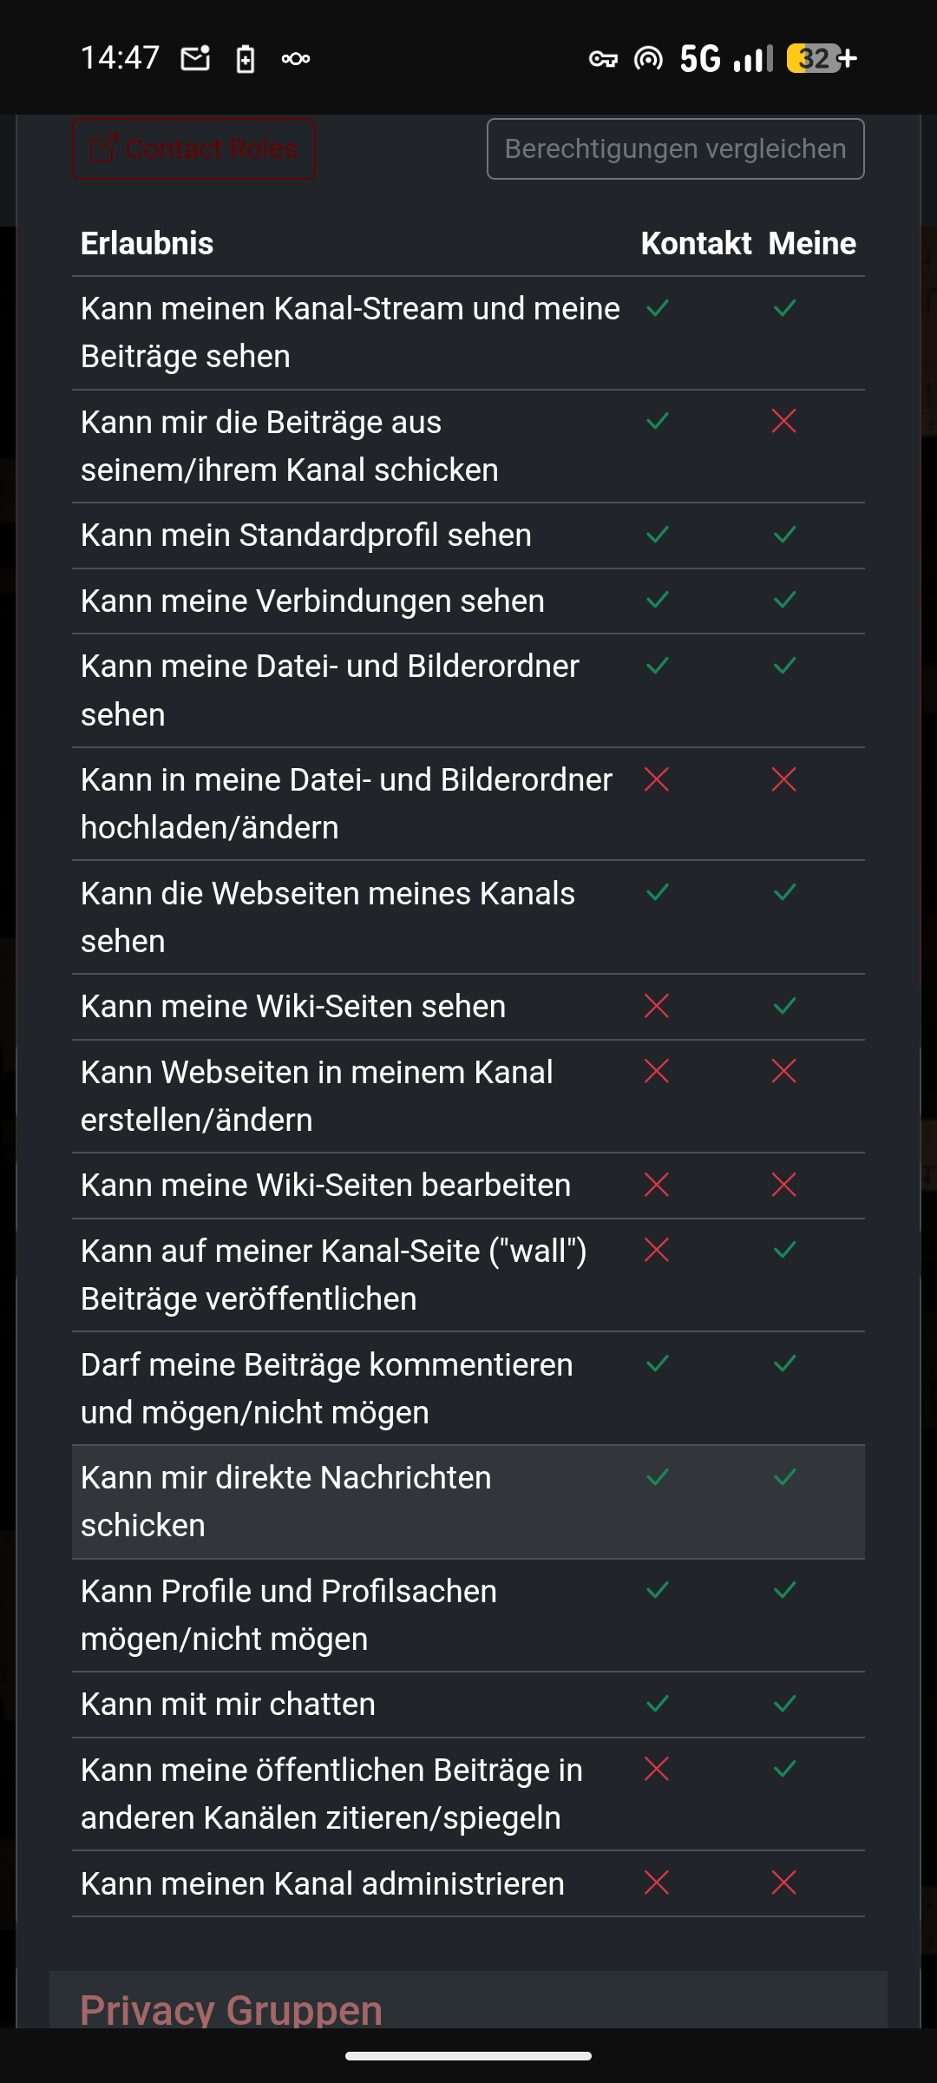The height and width of the screenshot is (2083, 937).
Task: Tap Kontakt red X for hochladen/ändern row
Action: point(657,780)
